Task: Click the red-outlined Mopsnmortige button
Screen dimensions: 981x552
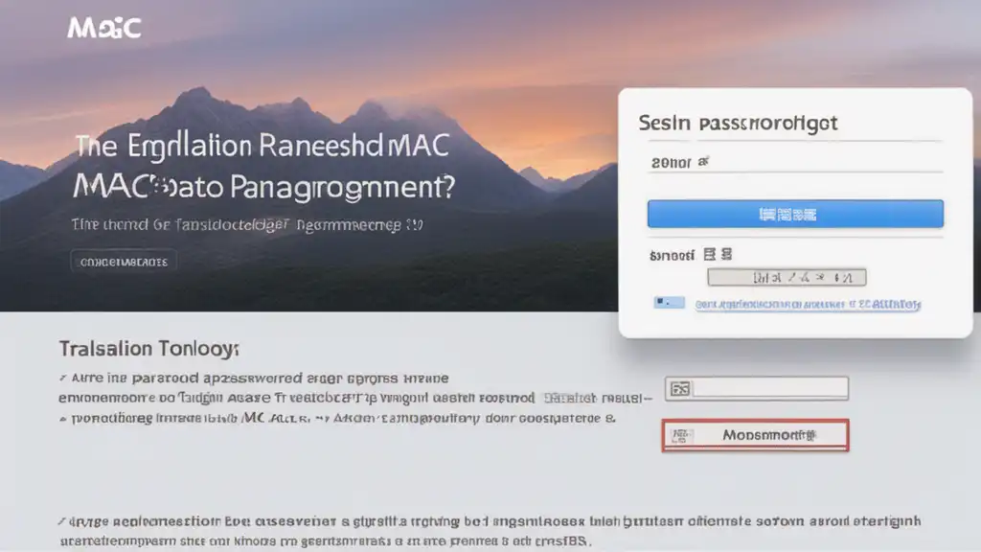Action: click(x=756, y=435)
